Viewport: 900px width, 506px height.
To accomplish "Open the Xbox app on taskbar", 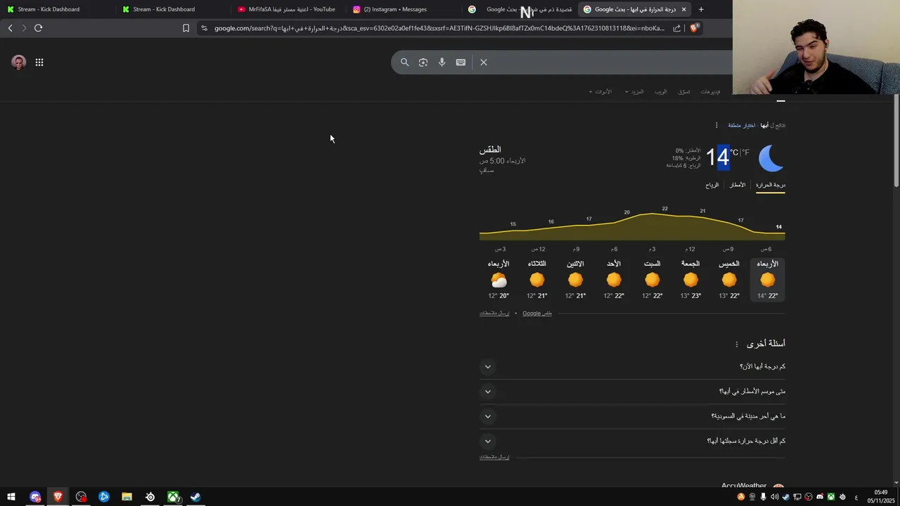I will pos(172,497).
